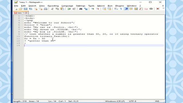Create a new document with New icon
The width and height of the screenshot is (183, 103).
16,9
